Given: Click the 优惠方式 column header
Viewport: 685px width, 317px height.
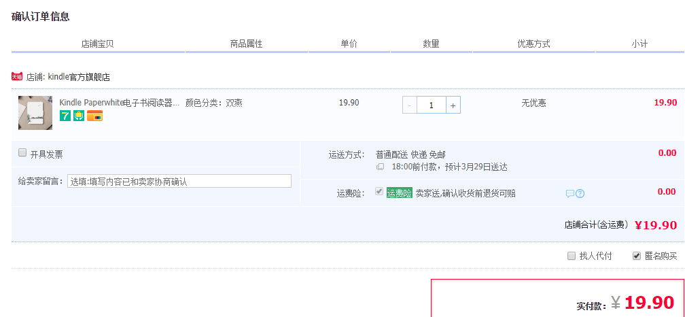Looking at the screenshot, I should (x=533, y=44).
